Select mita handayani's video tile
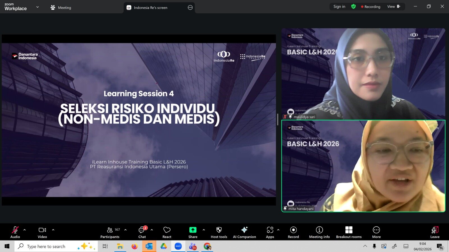The image size is (449, 252). 363,166
